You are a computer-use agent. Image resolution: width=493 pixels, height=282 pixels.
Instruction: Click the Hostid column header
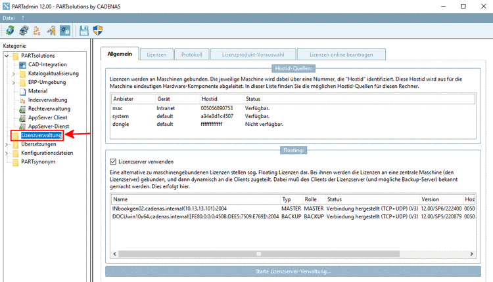pos(222,99)
